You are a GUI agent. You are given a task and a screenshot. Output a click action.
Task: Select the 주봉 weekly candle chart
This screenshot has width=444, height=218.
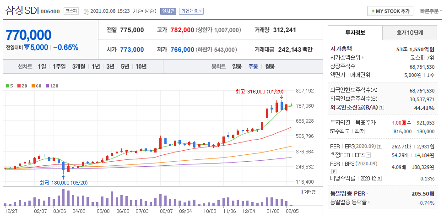point(253,66)
